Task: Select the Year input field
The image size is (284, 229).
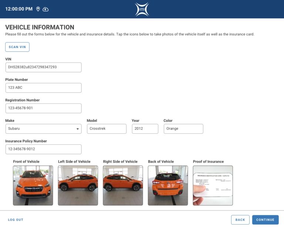Action: [x=145, y=129]
